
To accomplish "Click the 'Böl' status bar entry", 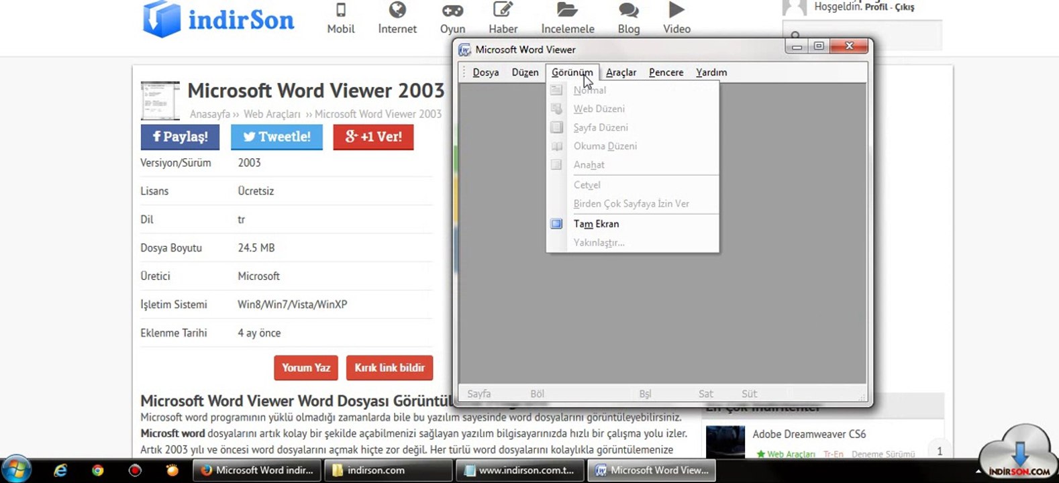I will point(538,394).
